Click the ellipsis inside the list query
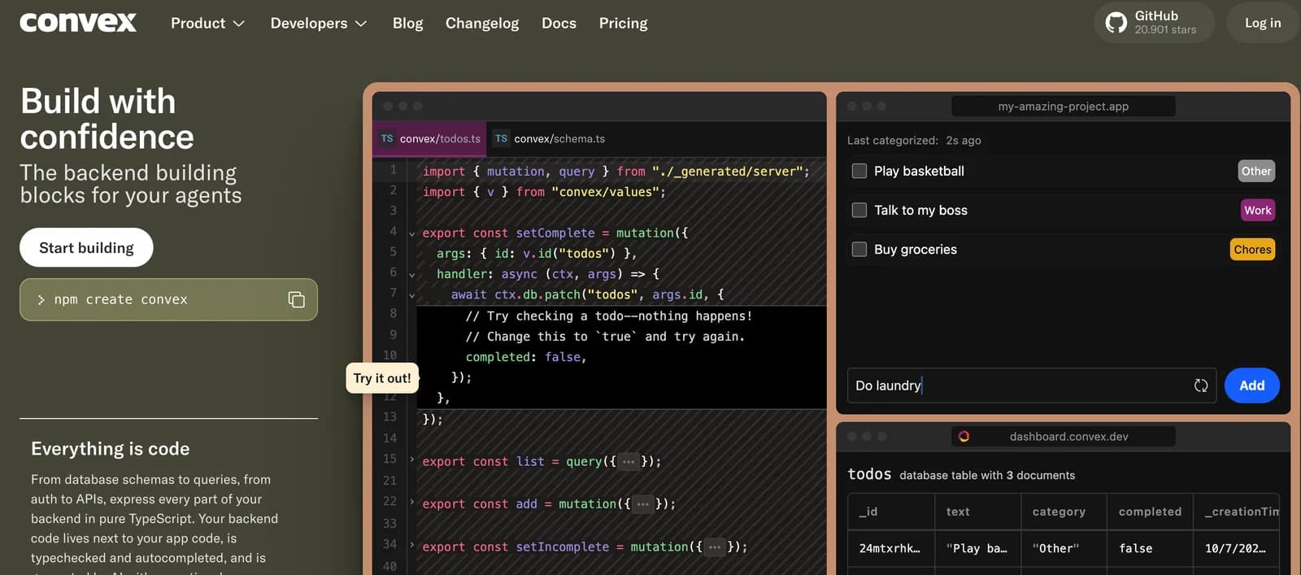This screenshot has height=575, width=1301. coord(628,461)
